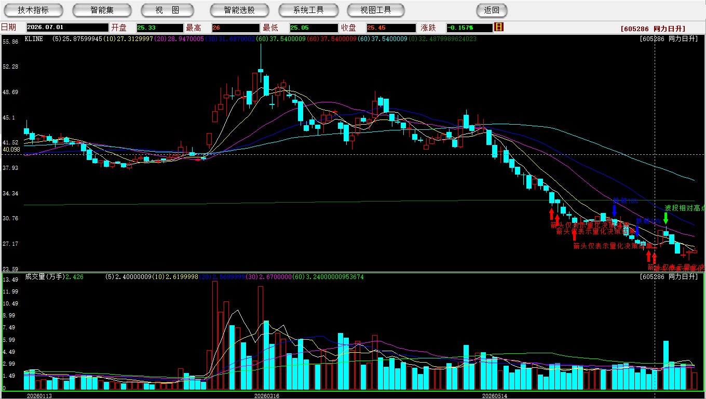Viewport: 706px width, 399px height.
Task: Click the 最低 value field 25.05
Action: [x=313, y=28]
